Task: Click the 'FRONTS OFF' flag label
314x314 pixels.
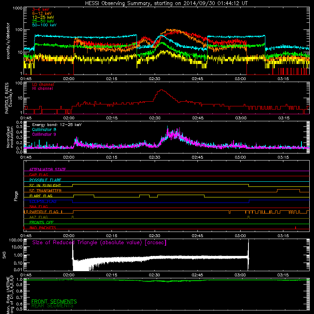Action: (x=42, y=223)
